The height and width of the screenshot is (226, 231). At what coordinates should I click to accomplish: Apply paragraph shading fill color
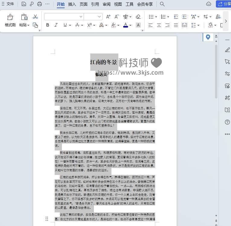coord(210,25)
